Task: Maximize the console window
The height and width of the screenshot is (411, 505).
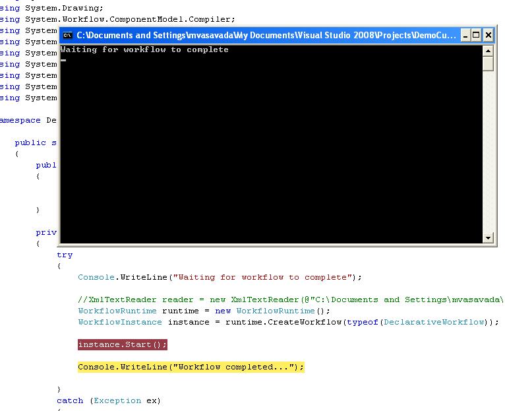Action: tap(476, 35)
